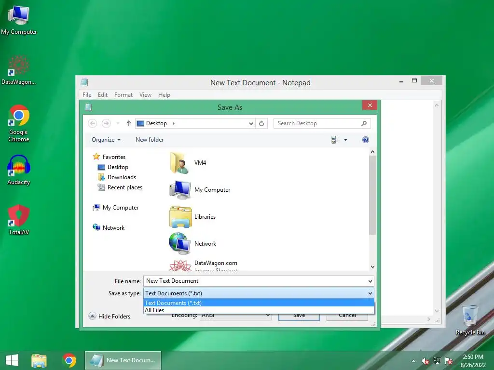Open Chrome from the taskbar
The image size is (494, 370).
[x=69, y=360]
